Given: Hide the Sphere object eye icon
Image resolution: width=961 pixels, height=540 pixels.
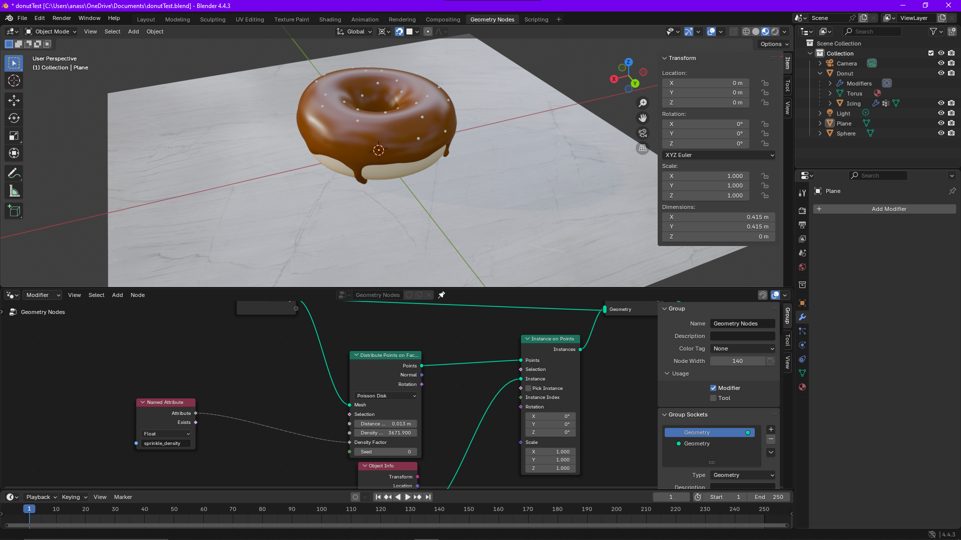Looking at the screenshot, I should coord(941,133).
